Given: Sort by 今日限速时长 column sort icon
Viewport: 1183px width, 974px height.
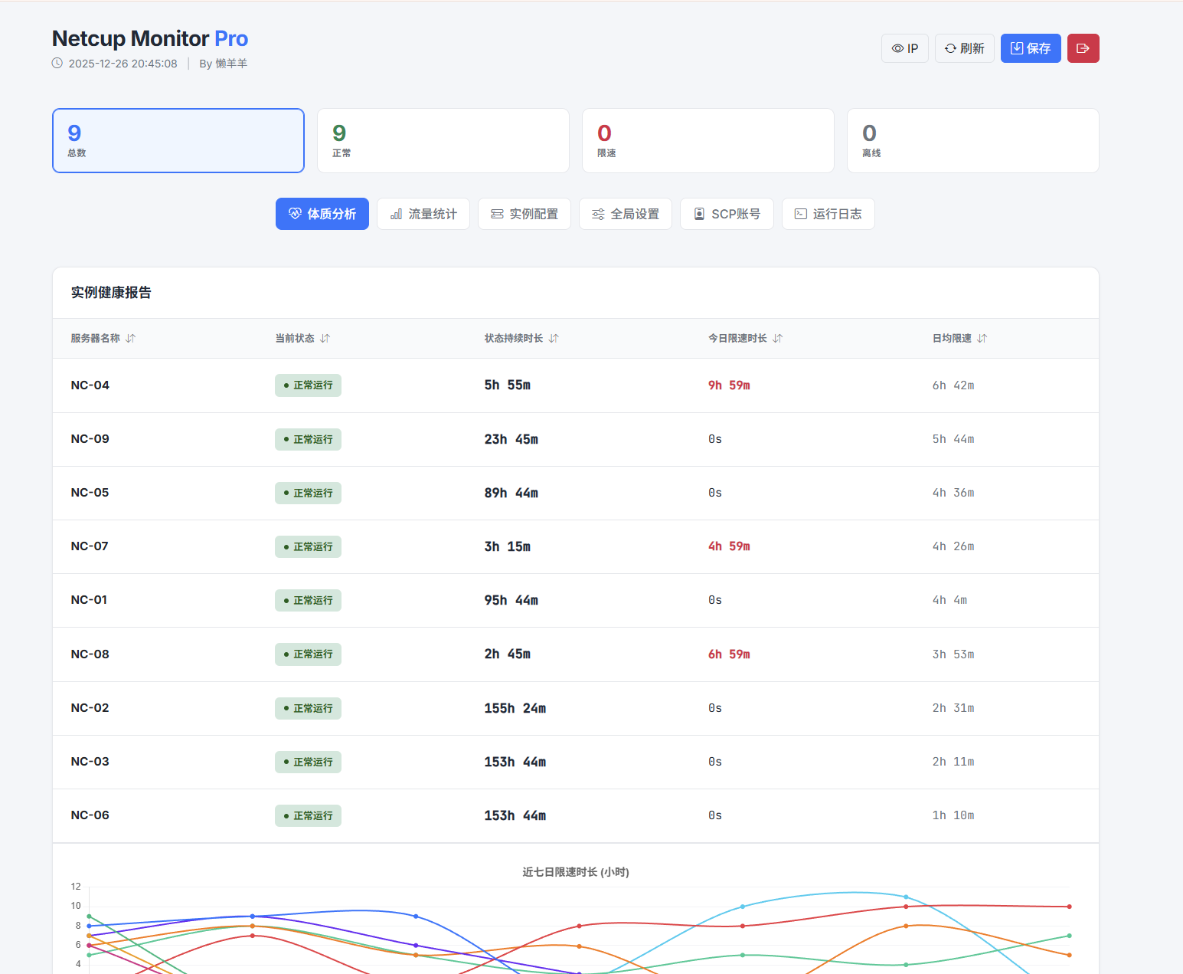Looking at the screenshot, I should 778,339.
